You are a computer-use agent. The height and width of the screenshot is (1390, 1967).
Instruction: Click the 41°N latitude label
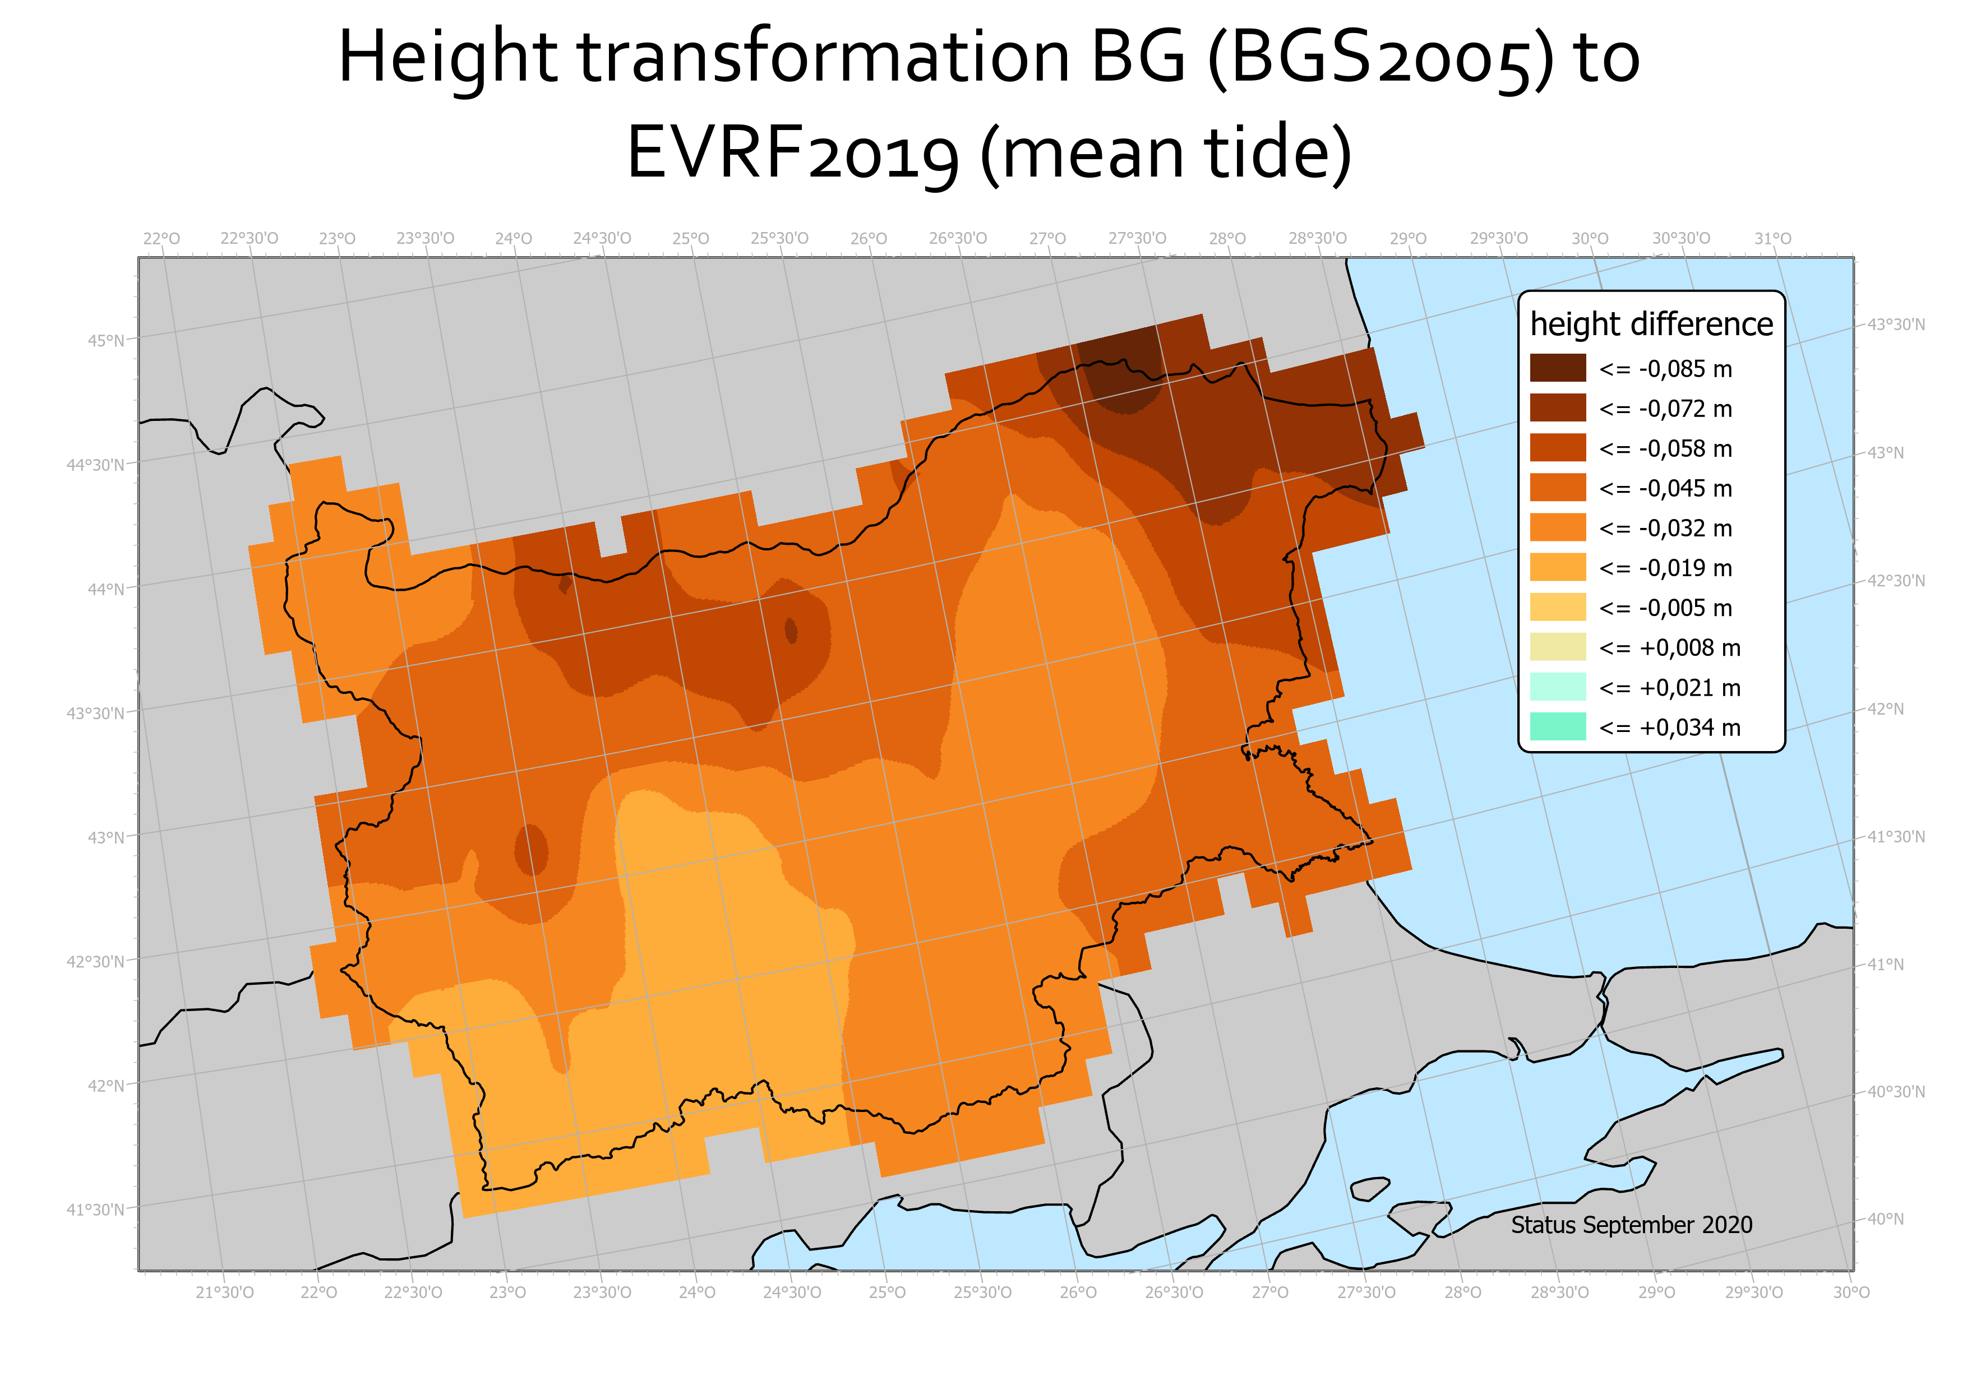coord(1886,965)
